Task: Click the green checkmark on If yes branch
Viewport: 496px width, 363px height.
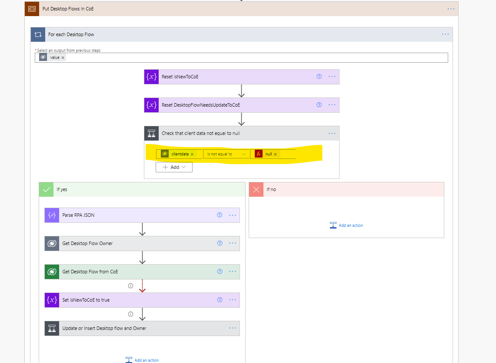Action: [46, 189]
